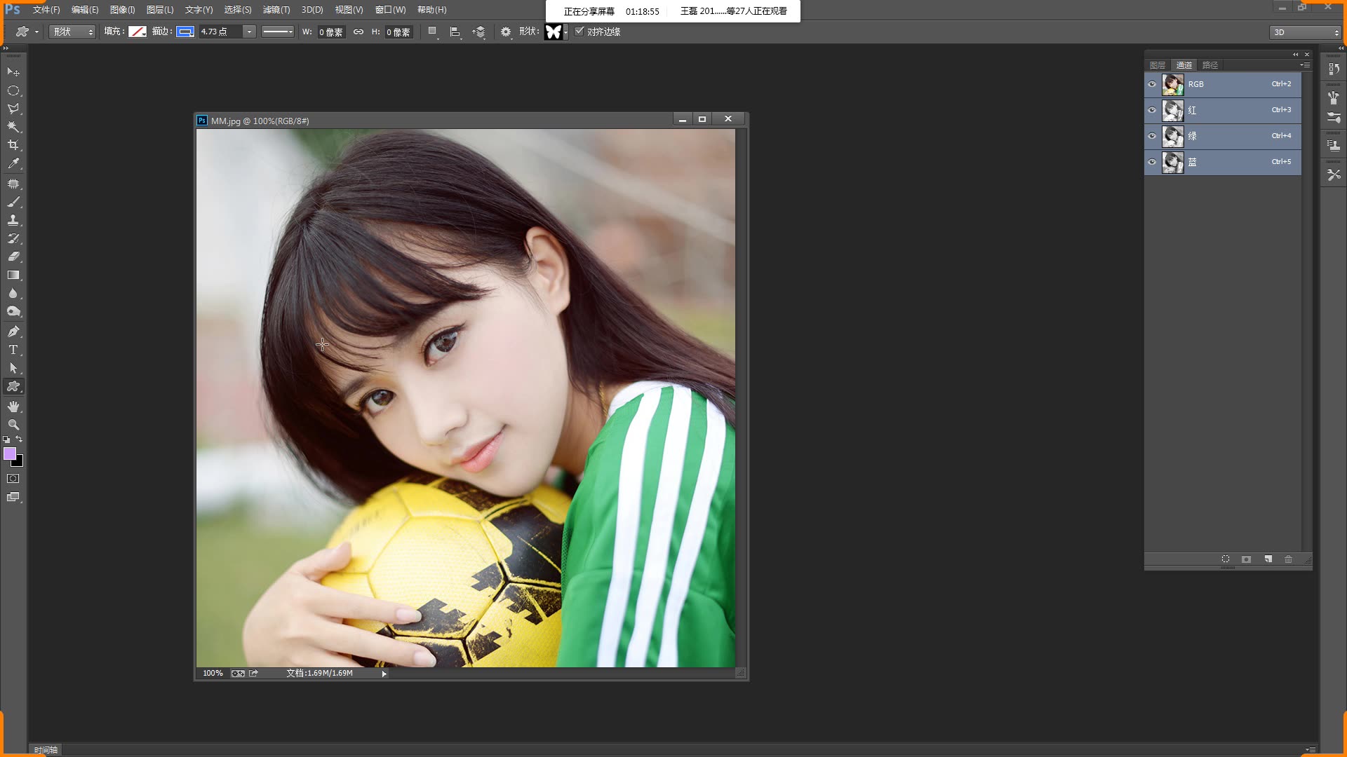Save selection as channel
This screenshot has width=1347, height=757.
(x=1247, y=559)
